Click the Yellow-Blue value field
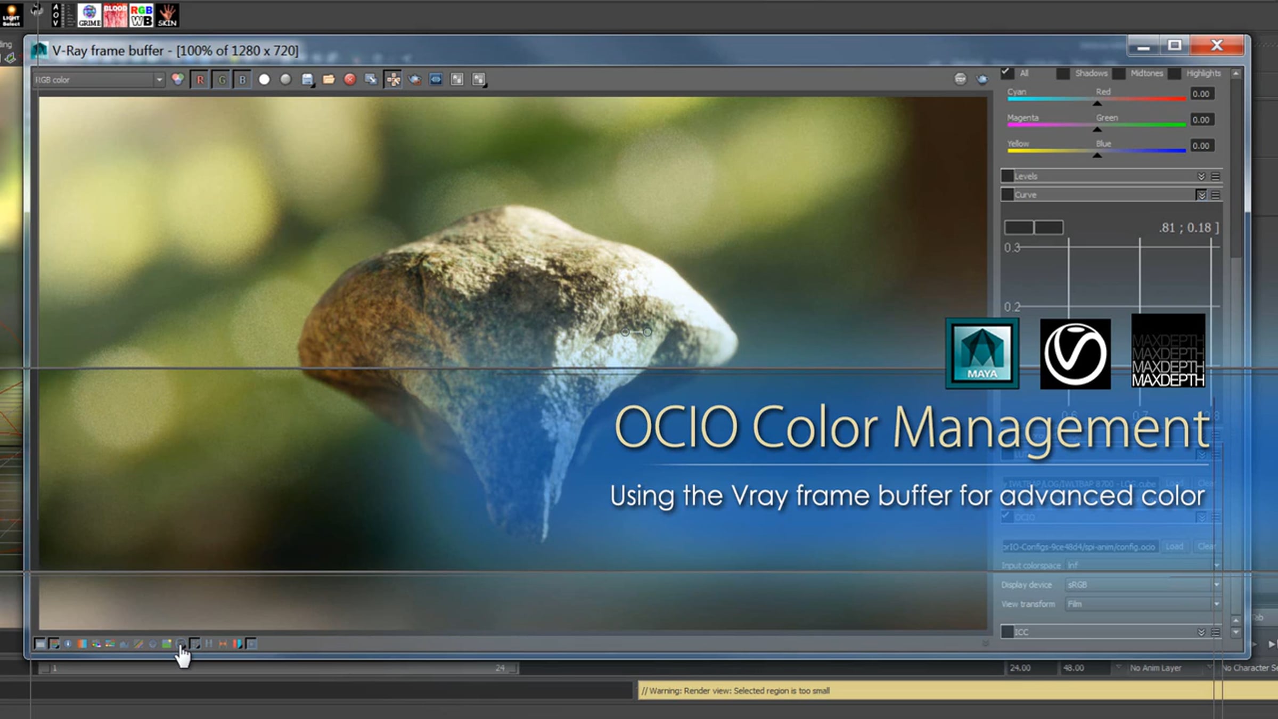 tap(1202, 145)
